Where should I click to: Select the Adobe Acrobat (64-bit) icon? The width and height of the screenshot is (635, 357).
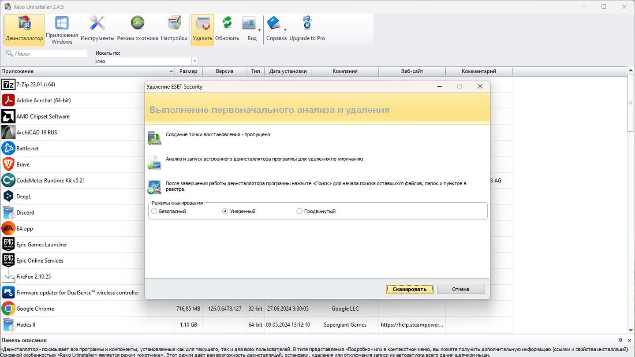[8, 100]
